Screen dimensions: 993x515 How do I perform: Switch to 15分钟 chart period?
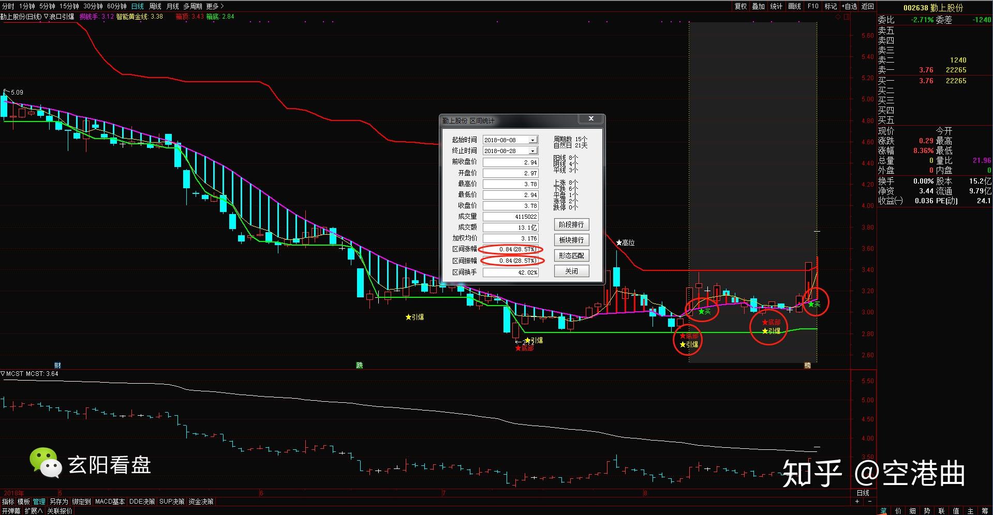coord(69,6)
